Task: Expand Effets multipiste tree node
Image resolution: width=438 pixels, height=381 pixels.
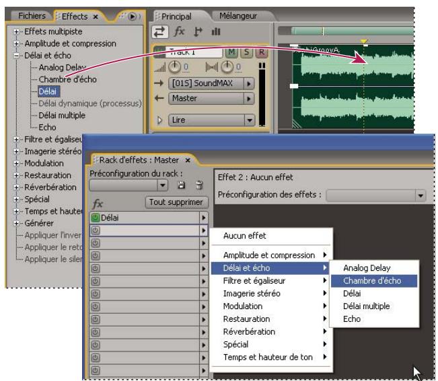Action: click(x=16, y=32)
